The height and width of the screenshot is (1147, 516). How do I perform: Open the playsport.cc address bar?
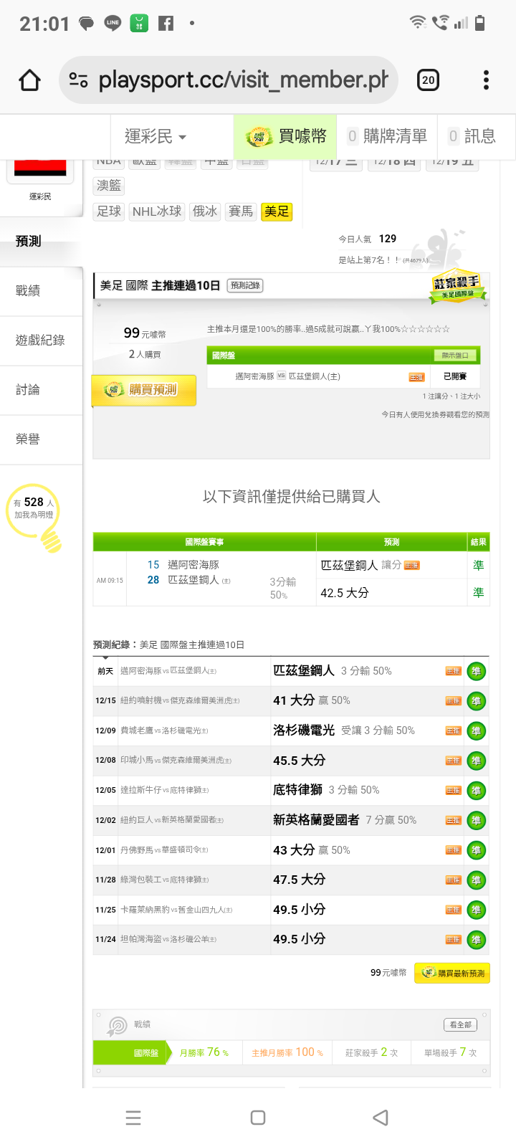tap(229, 80)
